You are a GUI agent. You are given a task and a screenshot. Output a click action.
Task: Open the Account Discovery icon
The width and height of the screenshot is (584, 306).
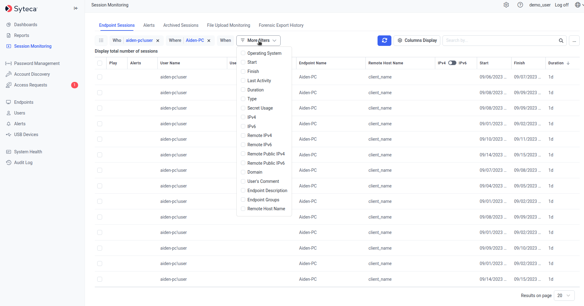tap(9, 74)
